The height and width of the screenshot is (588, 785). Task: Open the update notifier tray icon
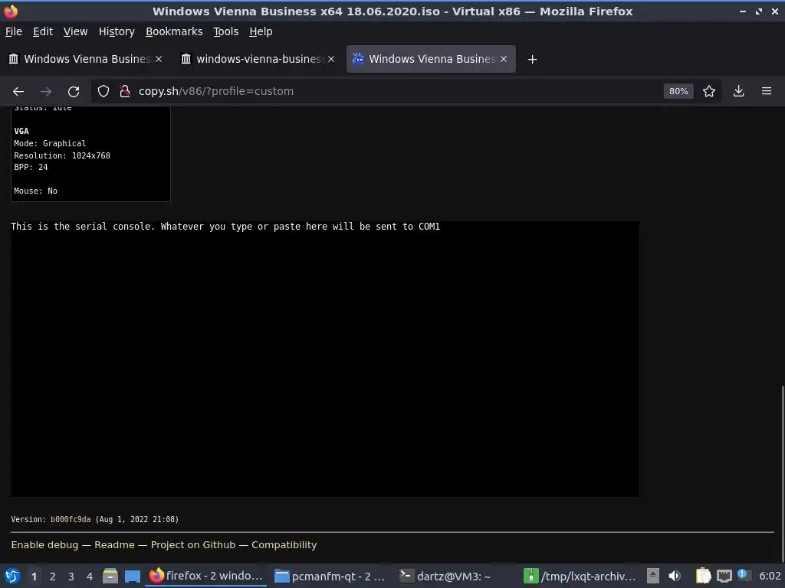pos(744,576)
